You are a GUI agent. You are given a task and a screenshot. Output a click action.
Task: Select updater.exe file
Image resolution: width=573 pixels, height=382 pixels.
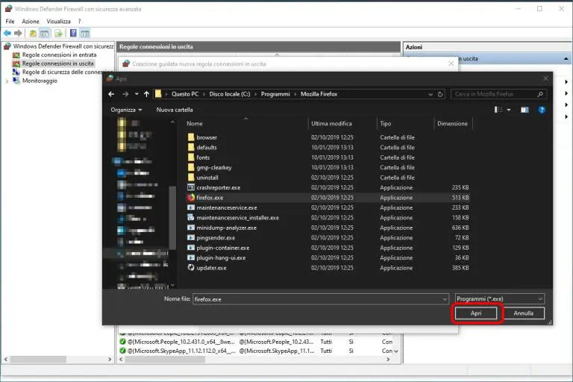211,268
